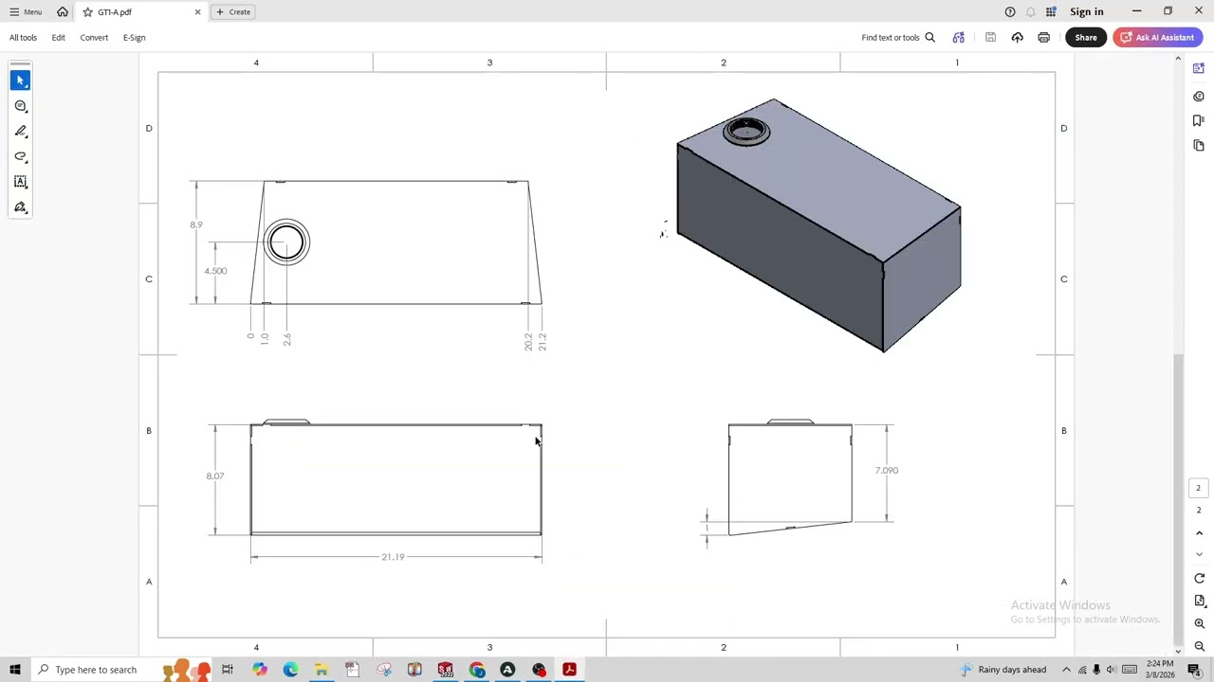Viewport: 1214px width, 682px height.
Task: Open the Action Center notifications
Action: click(x=1193, y=670)
